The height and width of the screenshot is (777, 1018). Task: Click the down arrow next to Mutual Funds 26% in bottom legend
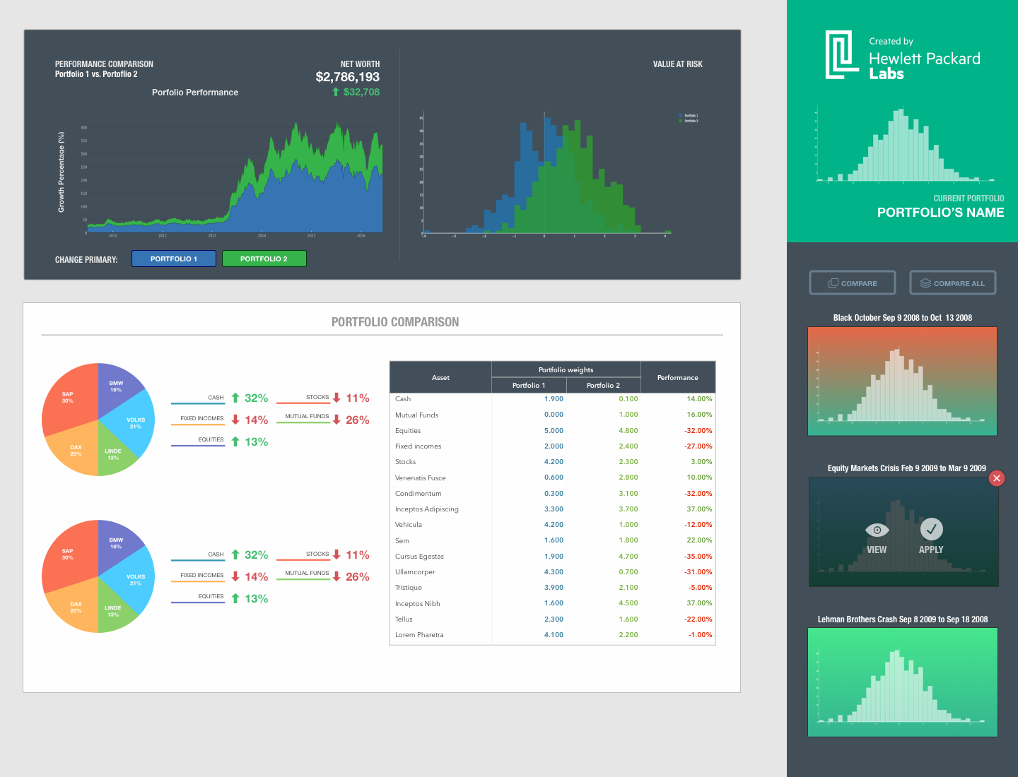tap(337, 576)
